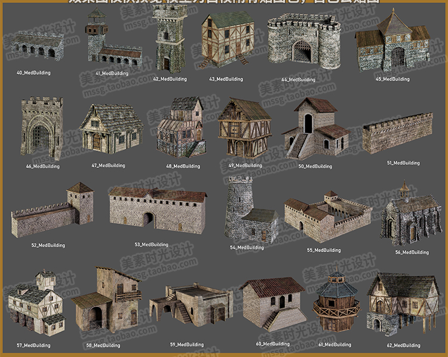Click the 59_MedBuilding label
The width and height of the screenshot is (448, 357).
pyautogui.click(x=187, y=344)
